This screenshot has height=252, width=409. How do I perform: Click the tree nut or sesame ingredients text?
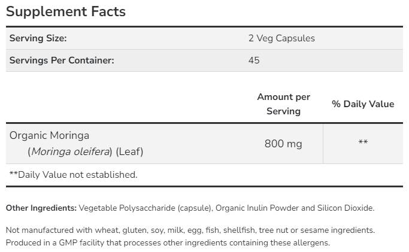(324, 230)
